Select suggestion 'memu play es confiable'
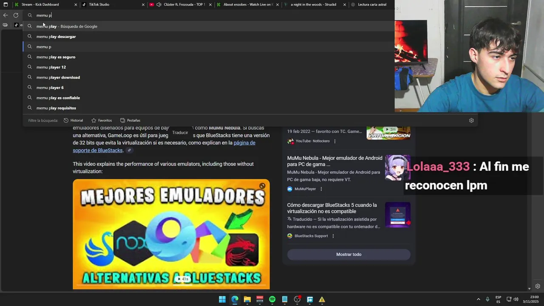This screenshot has width=544, height=306. tap(208, 98)
